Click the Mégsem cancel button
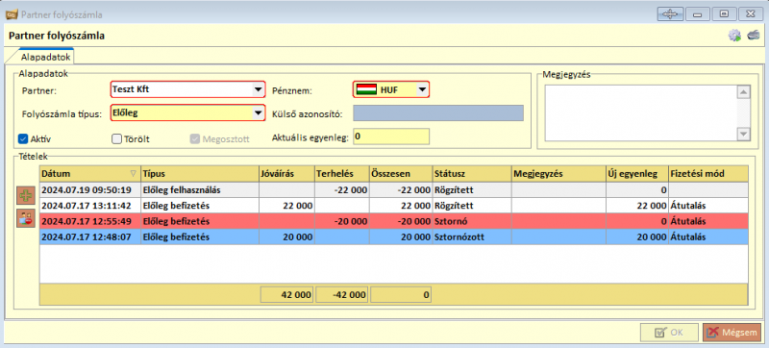The height and width of the screenshot is (348, 769). [x=732, y=333]
